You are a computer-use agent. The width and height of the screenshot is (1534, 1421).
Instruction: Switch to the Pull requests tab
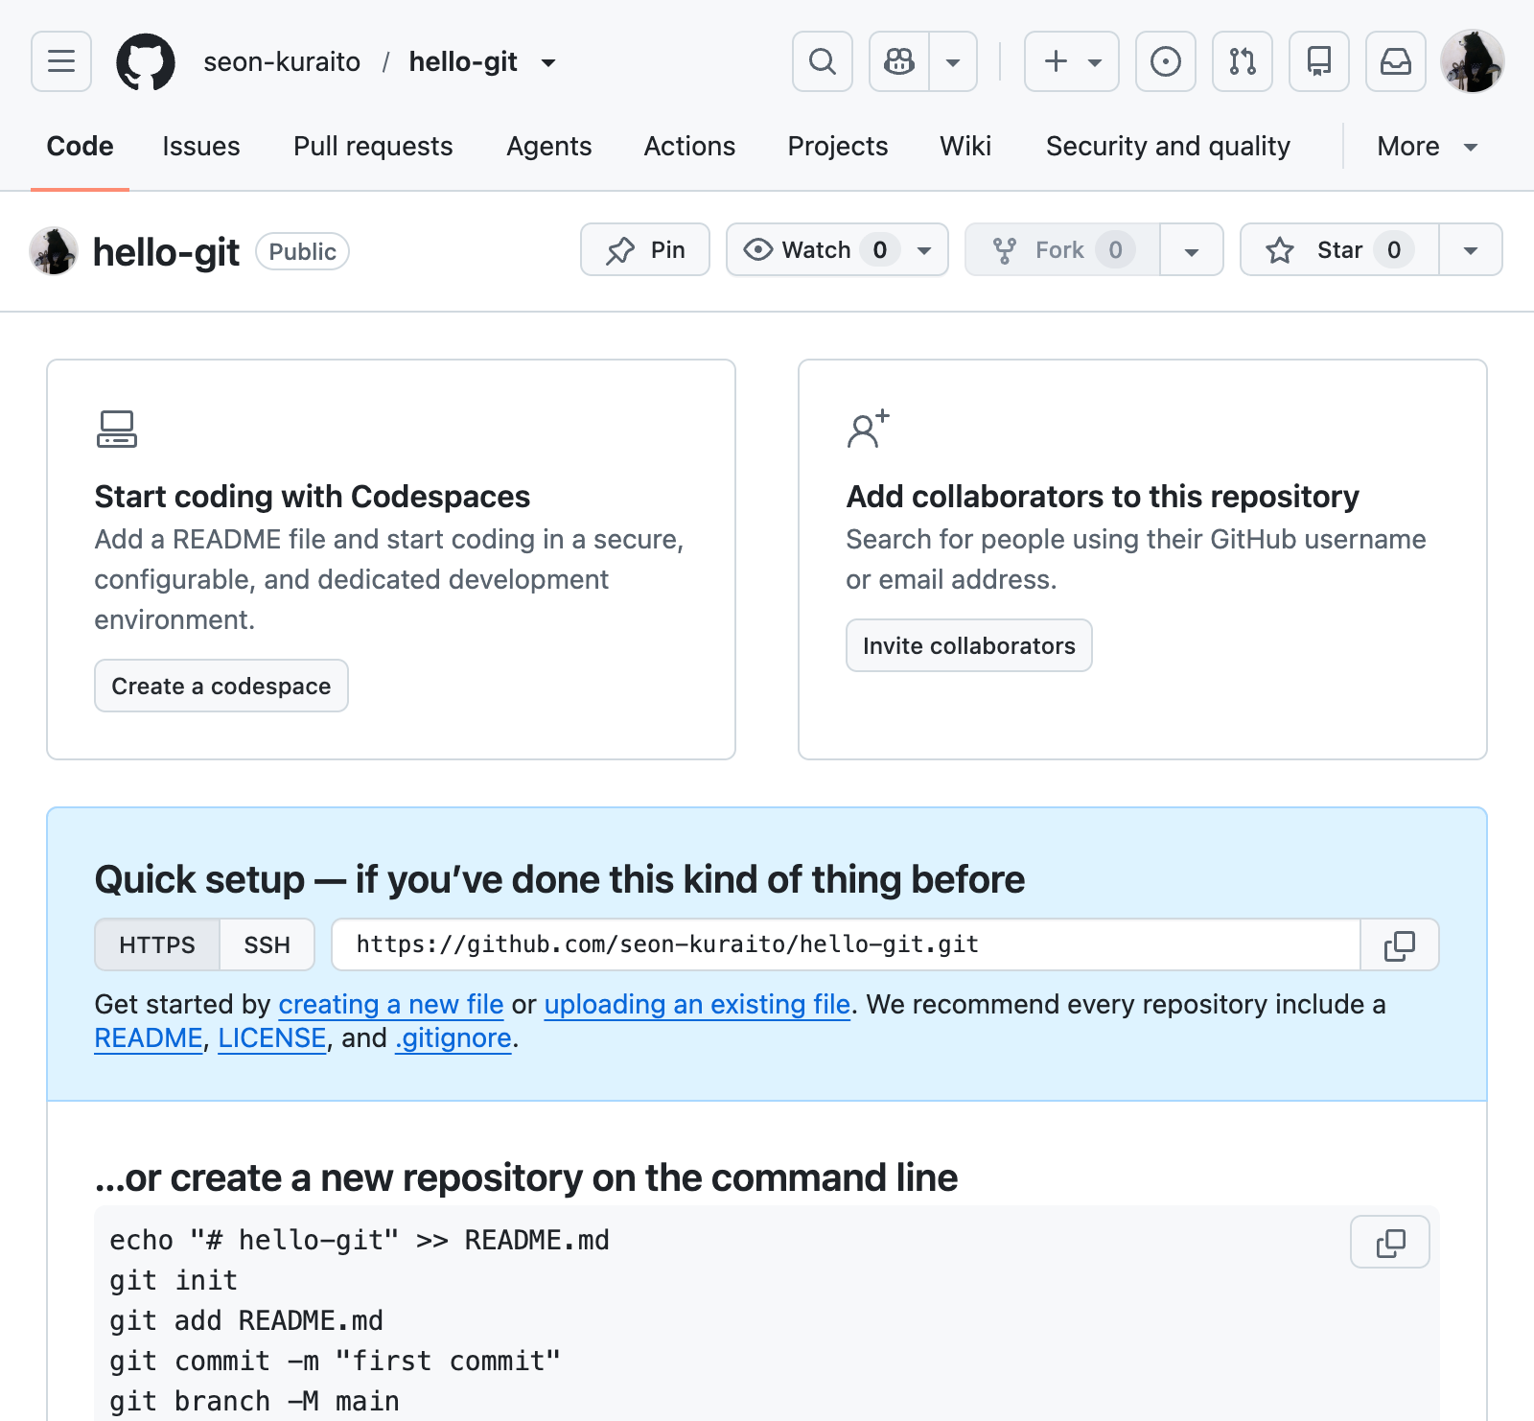click(x=373, y=146)
